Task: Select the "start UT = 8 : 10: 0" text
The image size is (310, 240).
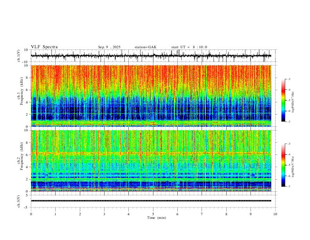Action: 189,47
